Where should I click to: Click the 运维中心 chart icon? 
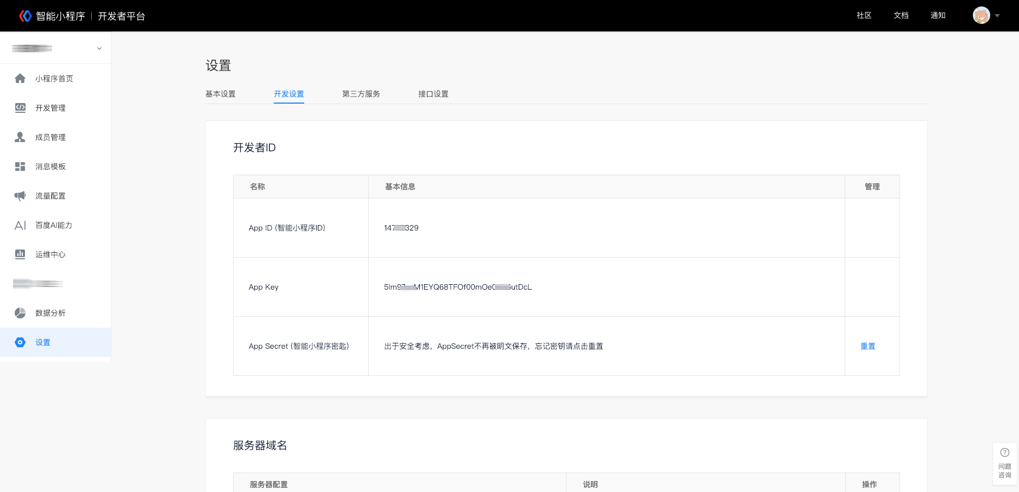(20, 254)
